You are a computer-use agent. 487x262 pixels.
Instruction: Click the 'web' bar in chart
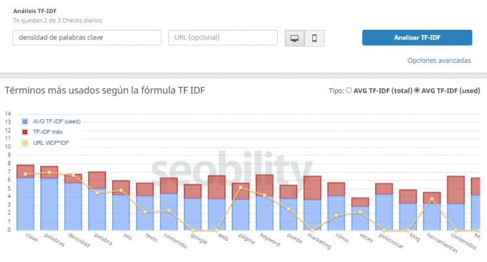point(216,203)
